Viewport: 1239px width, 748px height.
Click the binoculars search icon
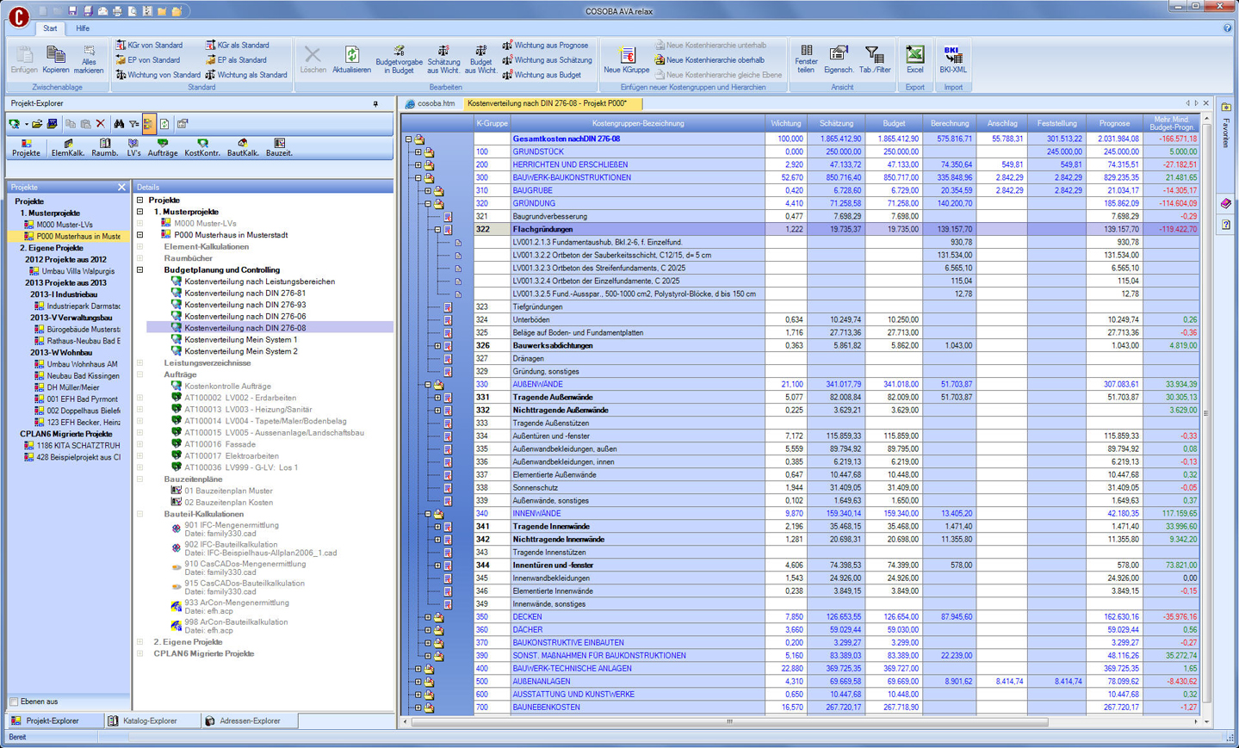[119, 124]
